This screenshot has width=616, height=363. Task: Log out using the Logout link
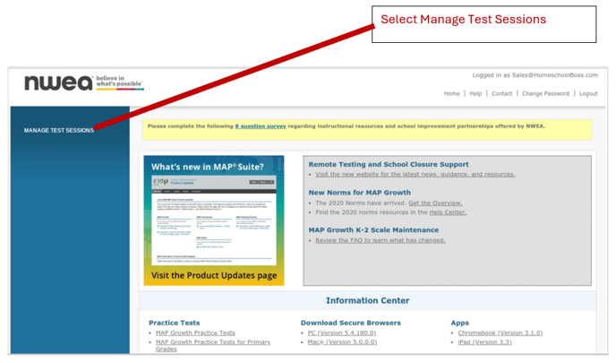(588, 93)
